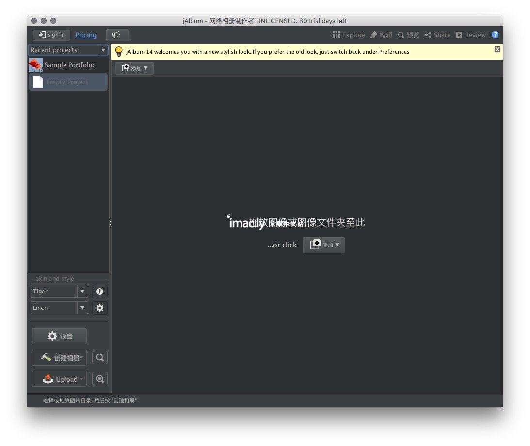Switch to 预览 preview view
Screen dimensions: 530x446
pos(408,35)
